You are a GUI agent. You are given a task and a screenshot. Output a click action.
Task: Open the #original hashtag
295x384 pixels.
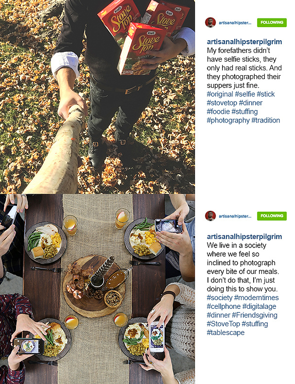(220, 94)
